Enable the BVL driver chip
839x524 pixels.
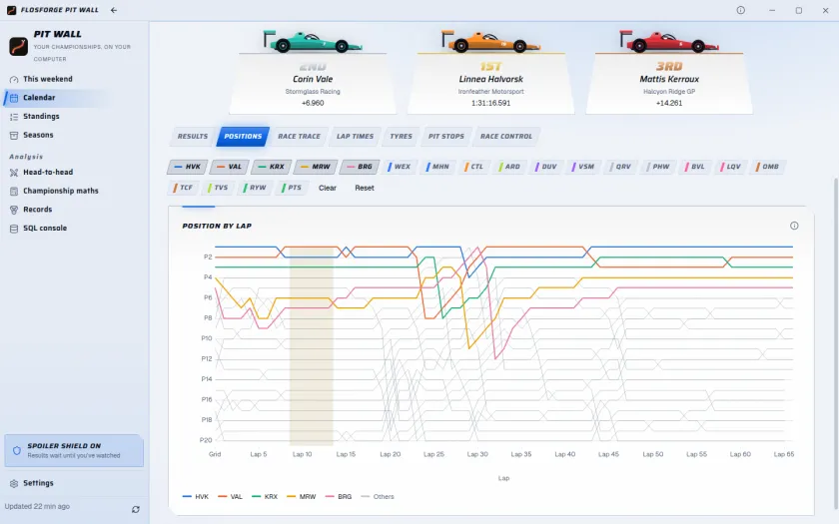pyautogui.click(x=695, y=167)
